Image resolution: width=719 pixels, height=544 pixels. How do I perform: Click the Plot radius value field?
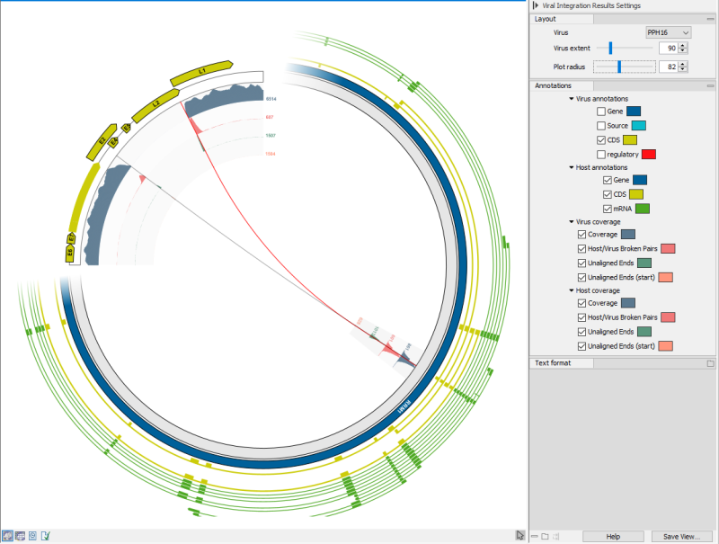pos(667,67)
